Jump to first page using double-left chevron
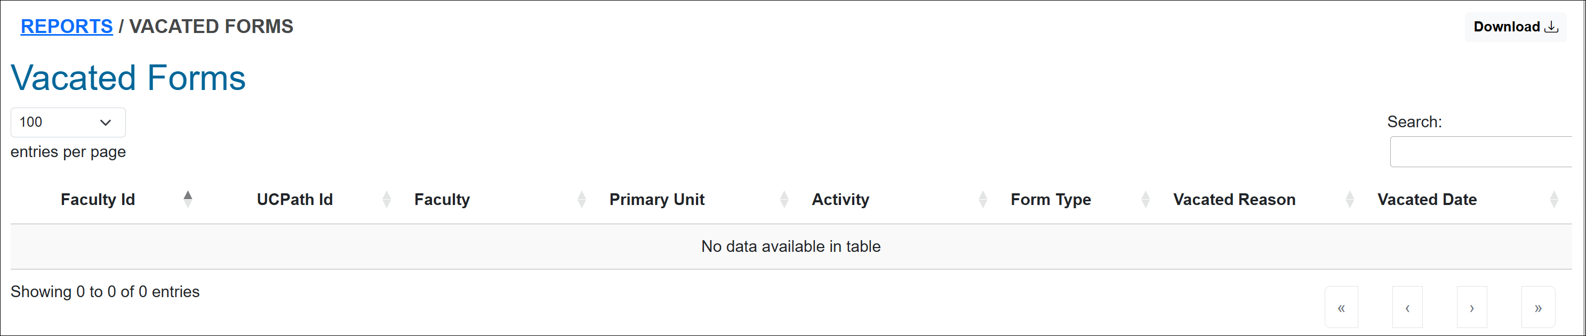The width and height of the screenshot is (1586, 336). click(x=1342, y=307)
